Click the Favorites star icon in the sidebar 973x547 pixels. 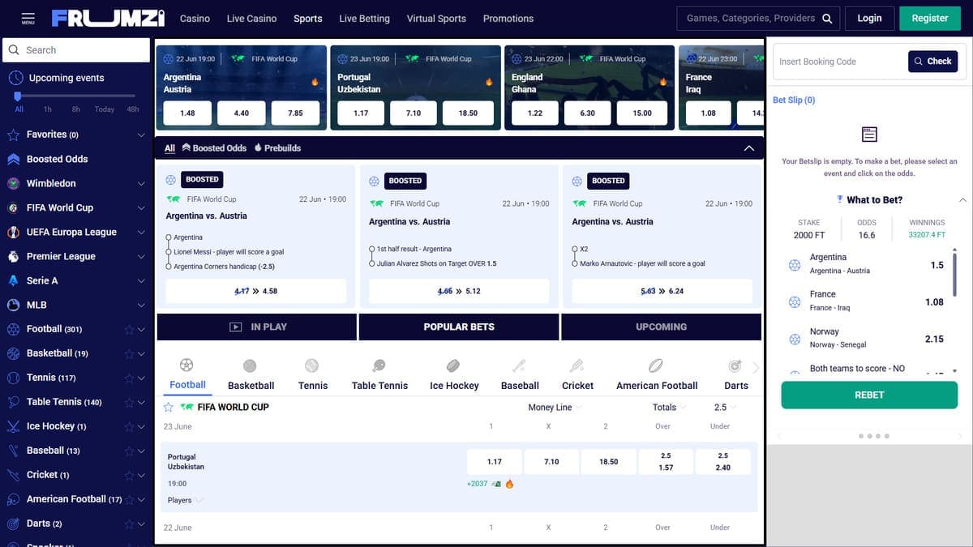coord(13,135)
